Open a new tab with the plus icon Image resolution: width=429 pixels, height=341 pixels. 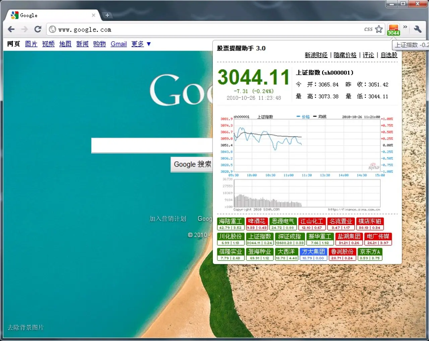coord(107,15)
